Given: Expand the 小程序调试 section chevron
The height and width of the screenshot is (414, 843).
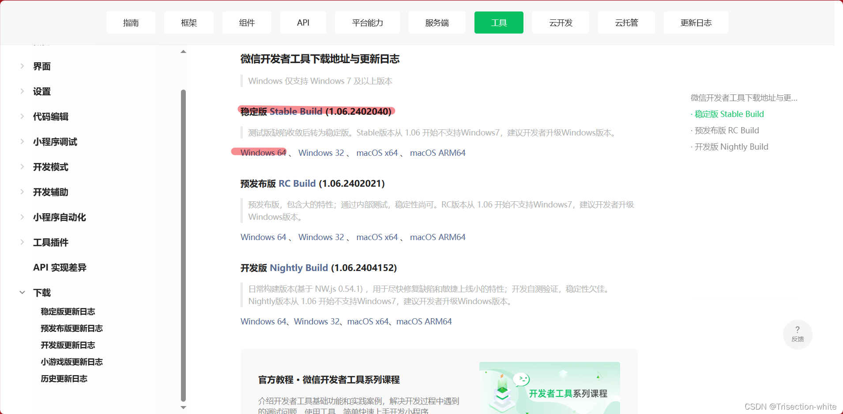Looking at the screenshot, I should [22, 141].
